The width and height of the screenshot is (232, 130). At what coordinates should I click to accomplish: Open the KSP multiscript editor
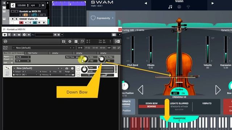pos(109,48)
